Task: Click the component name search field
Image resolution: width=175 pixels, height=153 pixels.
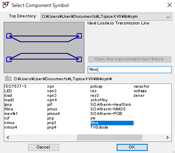Action: [129, 69]
